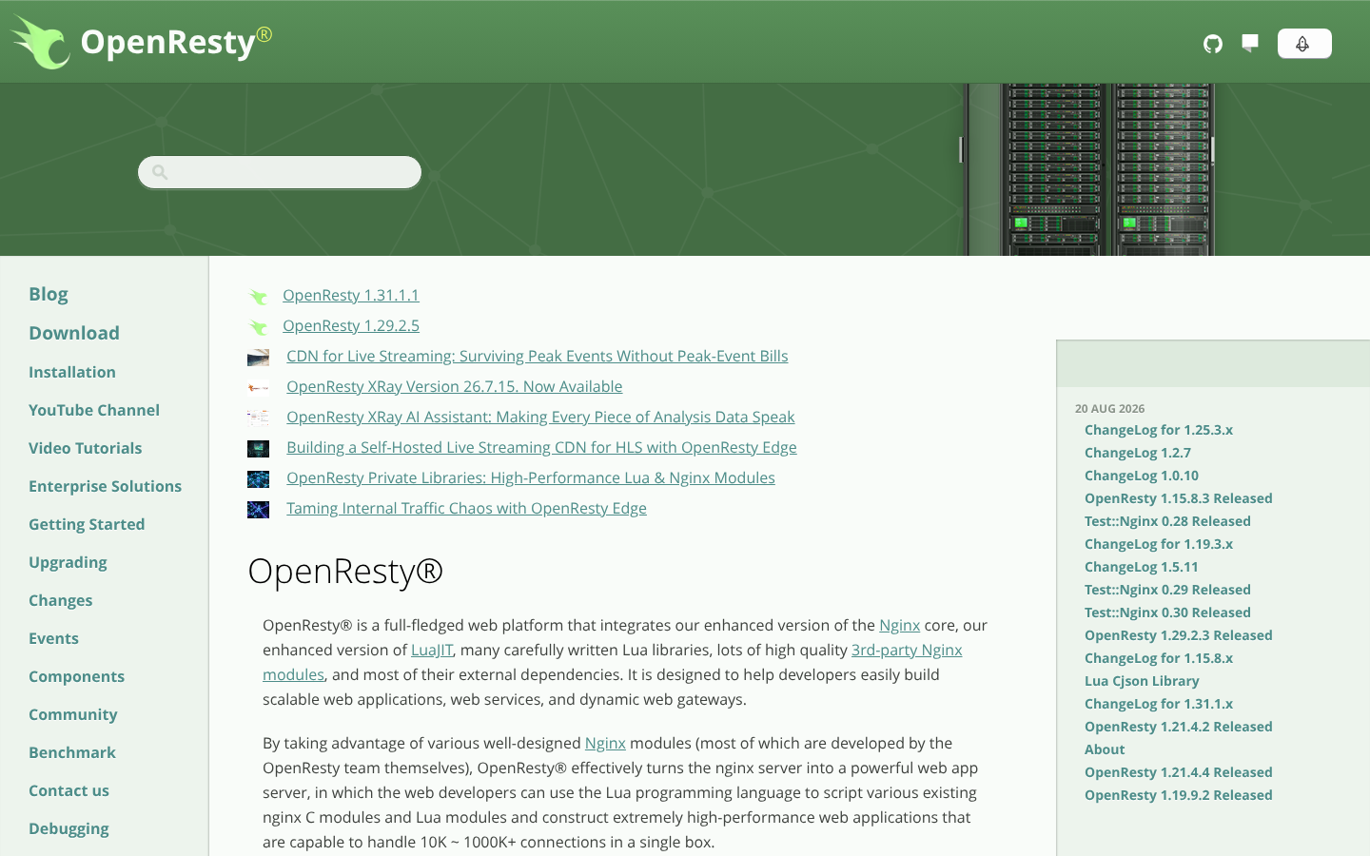Open Getting Started sidebar item
1370x856 pixels.
pos(87,524)
